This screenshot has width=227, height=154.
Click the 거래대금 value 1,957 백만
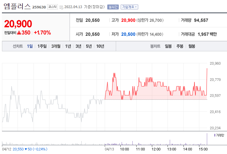(x=207, y=34)
